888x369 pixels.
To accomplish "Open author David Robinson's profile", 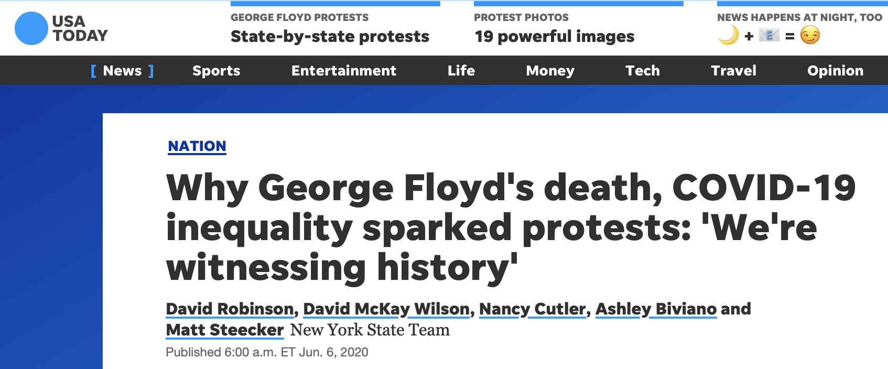I will coord(230,309).
